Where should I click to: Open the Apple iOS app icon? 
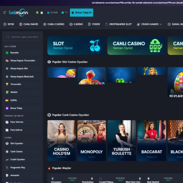click(42, 12)
